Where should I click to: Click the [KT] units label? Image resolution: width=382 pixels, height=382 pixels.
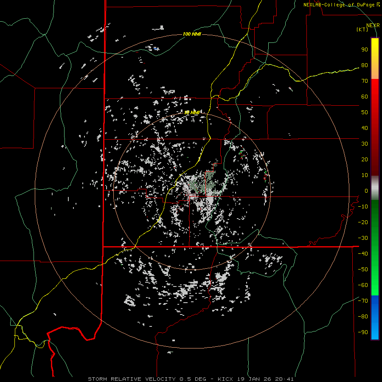coord(362,29)
